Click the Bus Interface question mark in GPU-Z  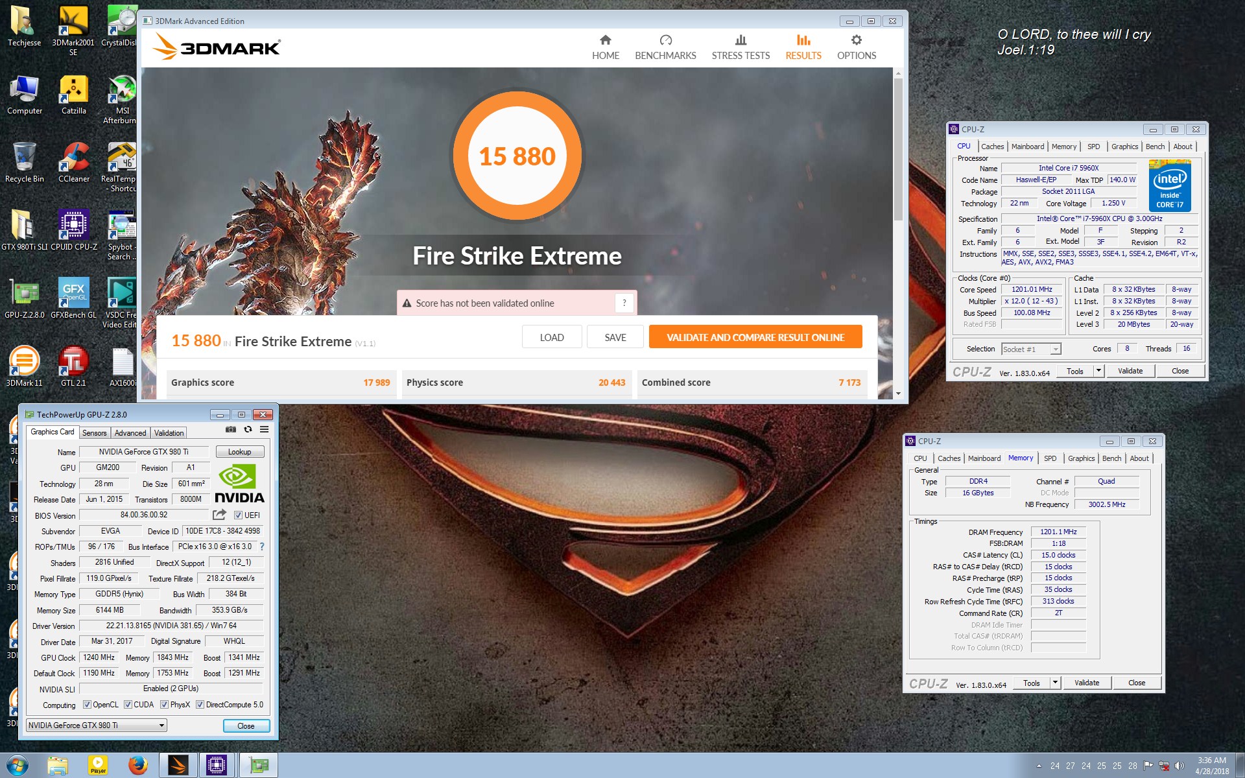tap(262, 547)
